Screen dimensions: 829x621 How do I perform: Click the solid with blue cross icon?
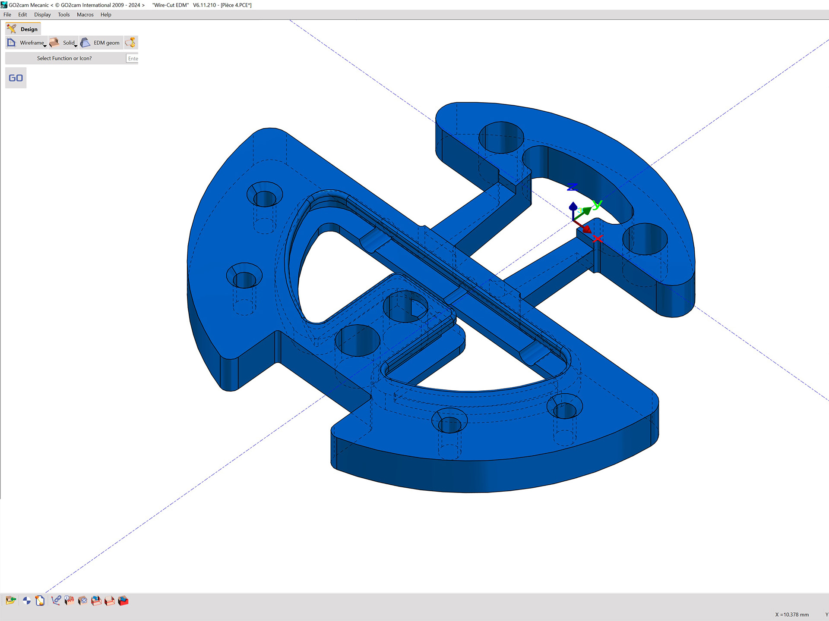[x=82, y=600]
